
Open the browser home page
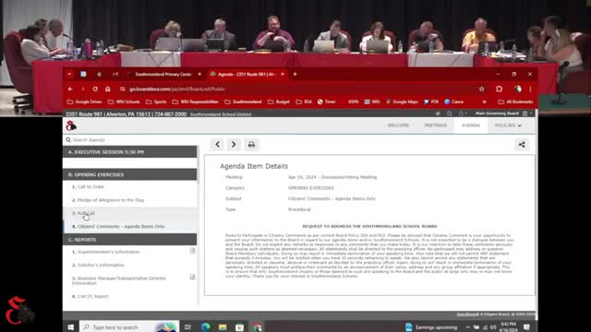tap(108, 89)
